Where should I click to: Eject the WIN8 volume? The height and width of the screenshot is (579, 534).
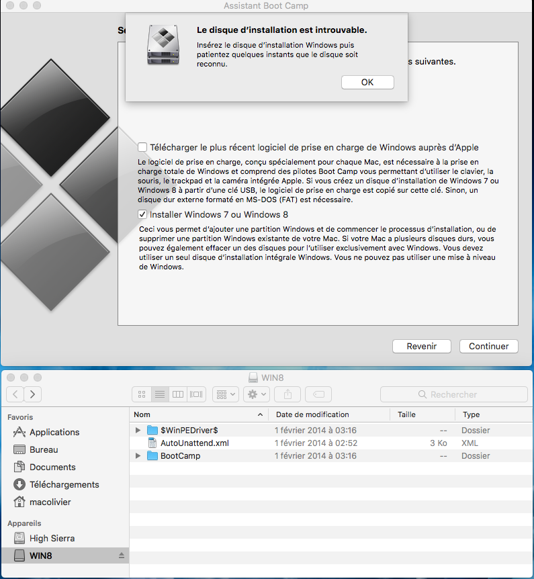tap(121, 555)
